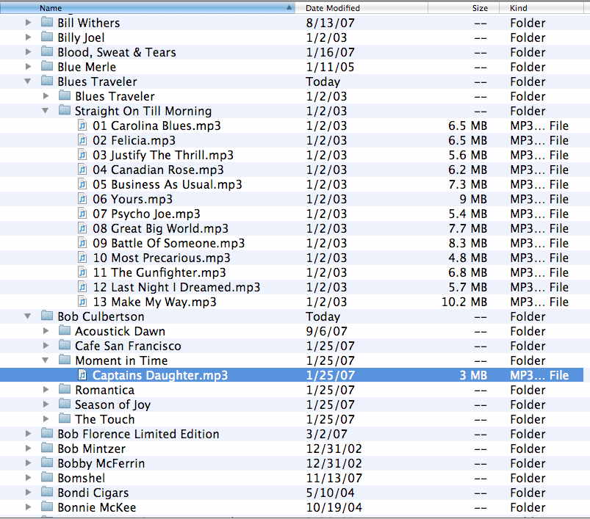Select Bob Florence Limited Edition folder name
The height and width of the screenshot is (519, 590).
[138, 434]
